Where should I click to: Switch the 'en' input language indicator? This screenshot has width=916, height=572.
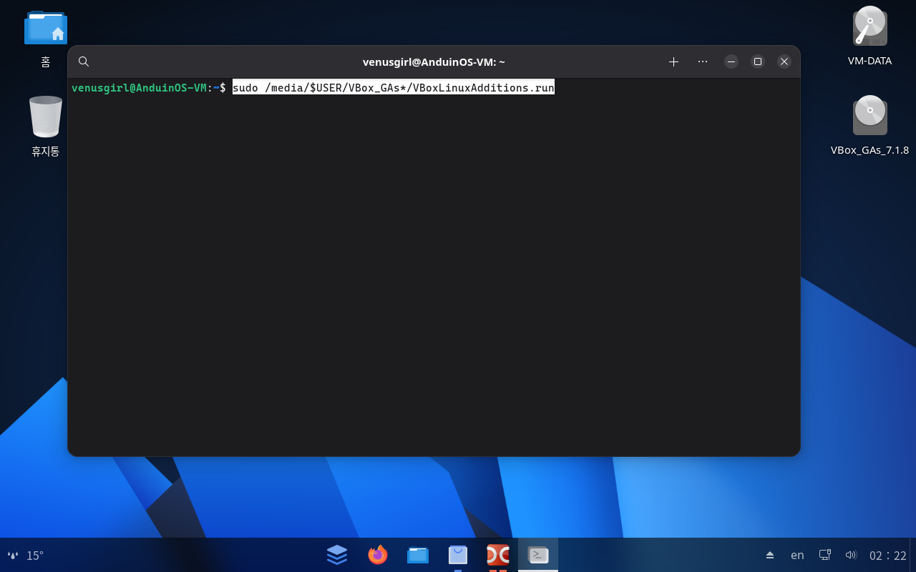pyautogui.click(x=797, y=556)
